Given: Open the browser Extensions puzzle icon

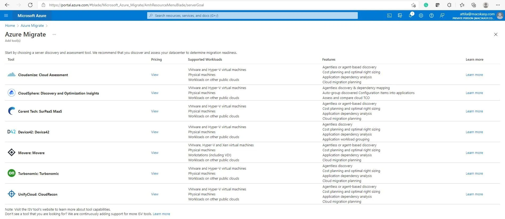Looking at the screenshot, I should point(449,5).
